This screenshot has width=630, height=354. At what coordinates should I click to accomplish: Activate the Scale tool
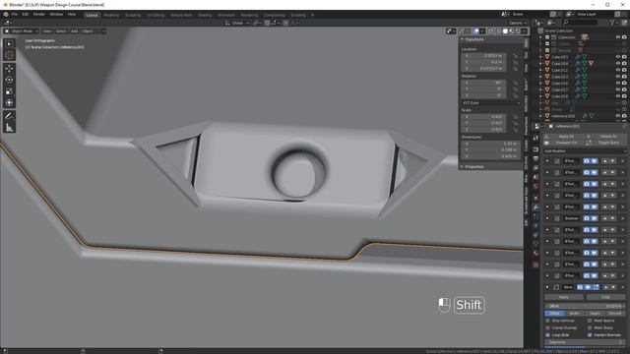[9, 91]
